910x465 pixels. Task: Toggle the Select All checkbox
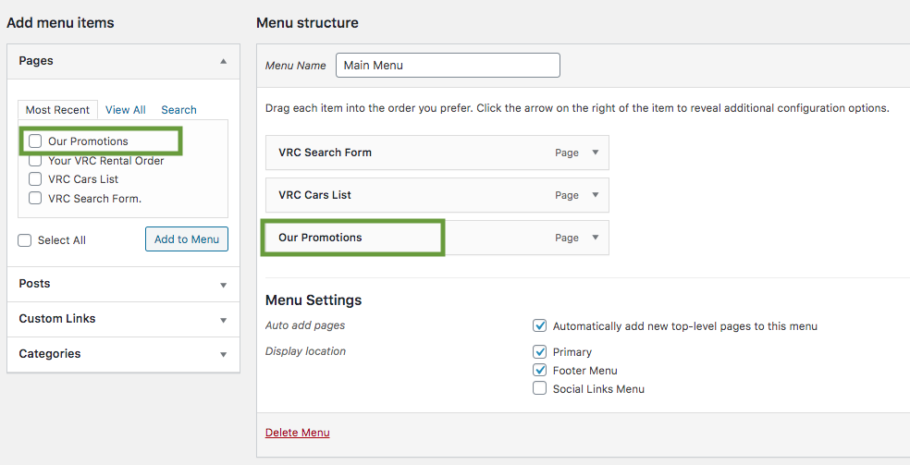[x=24, y=240]
